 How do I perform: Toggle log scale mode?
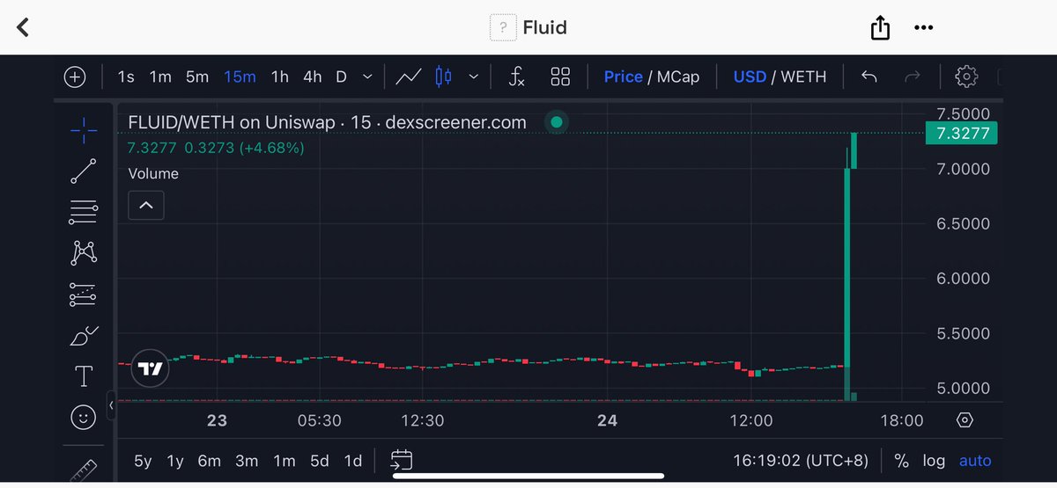point(934,461)
